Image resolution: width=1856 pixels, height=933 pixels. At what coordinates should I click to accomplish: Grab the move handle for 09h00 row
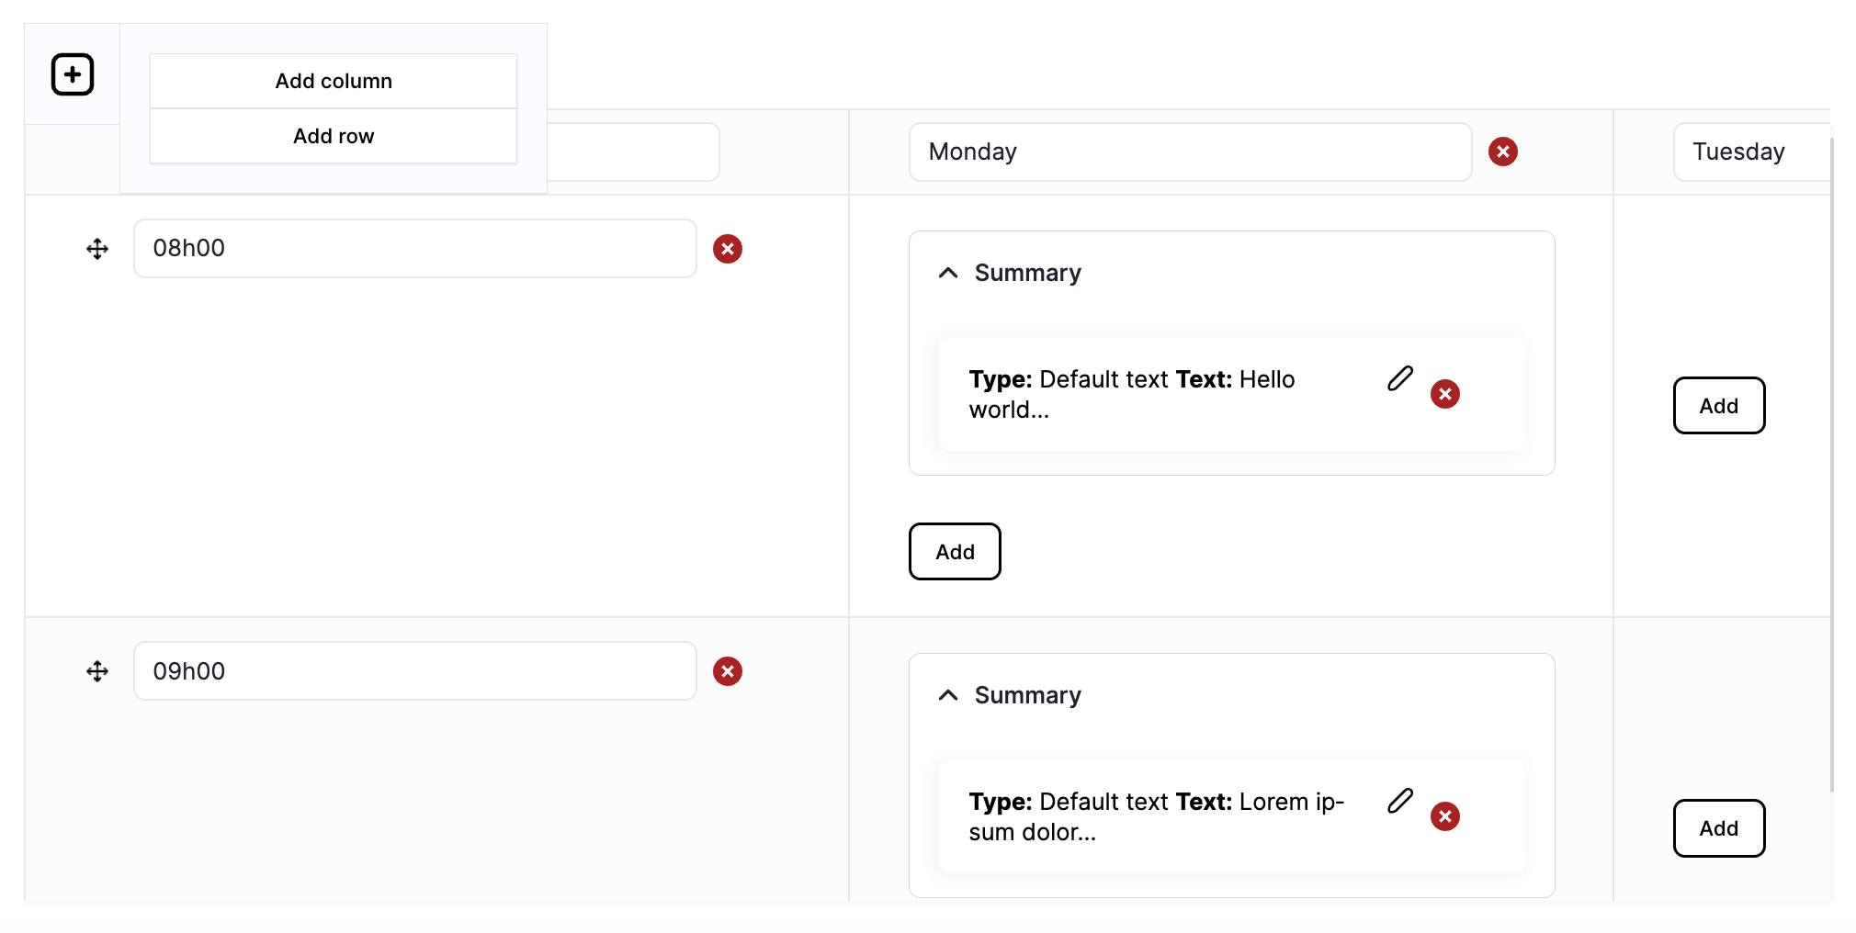[x=97, y=671]
